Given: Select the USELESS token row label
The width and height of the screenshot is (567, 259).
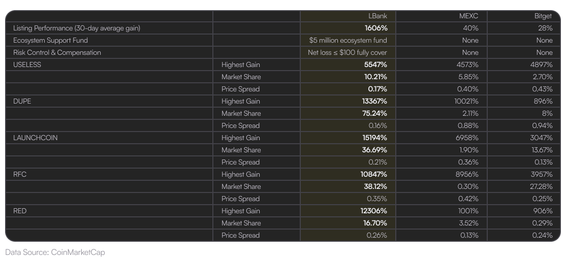Looking at the screenshot, I should [27, 64].
